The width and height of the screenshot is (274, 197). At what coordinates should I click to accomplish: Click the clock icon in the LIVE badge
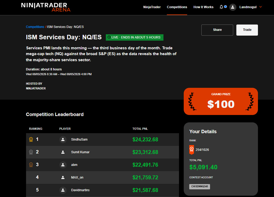point(109,37)
